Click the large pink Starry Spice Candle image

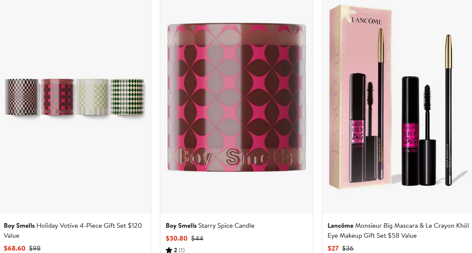click(x=236, y=97)
